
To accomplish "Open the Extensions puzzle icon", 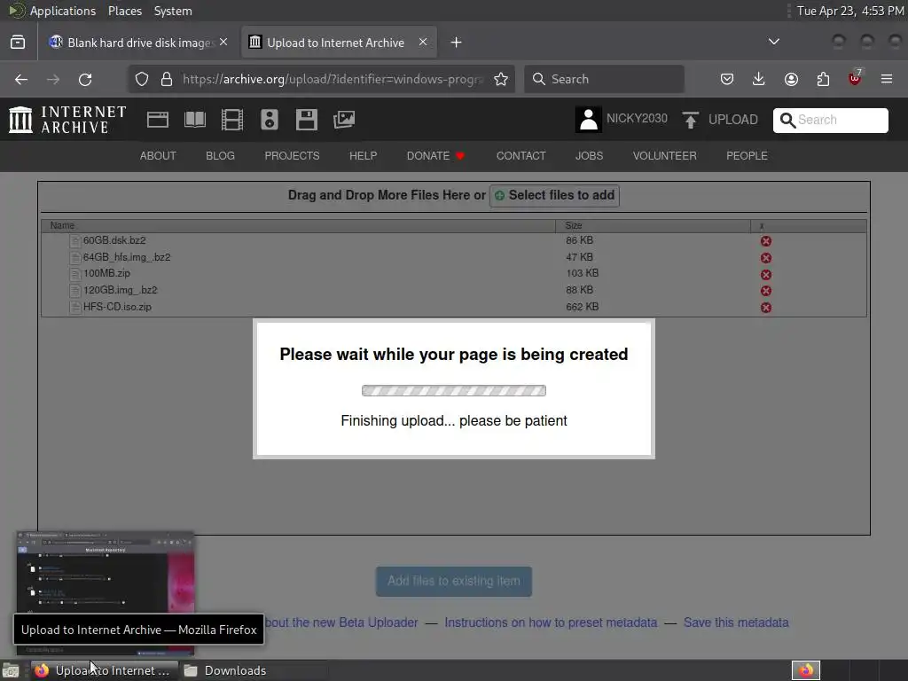I will [823, 79].
